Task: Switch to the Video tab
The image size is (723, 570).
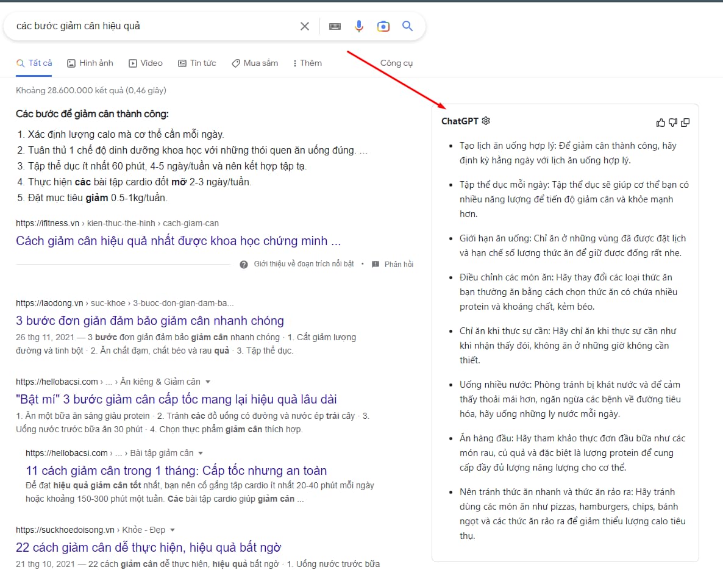Action: point(146,63)
